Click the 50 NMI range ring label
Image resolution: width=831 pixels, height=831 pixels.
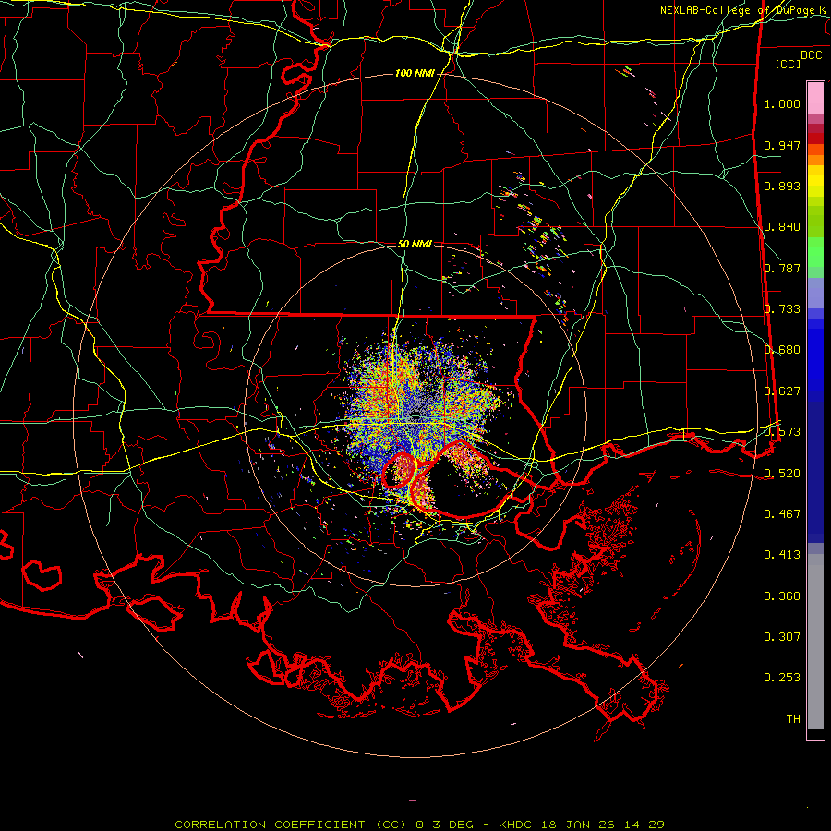tap(415, 245)
